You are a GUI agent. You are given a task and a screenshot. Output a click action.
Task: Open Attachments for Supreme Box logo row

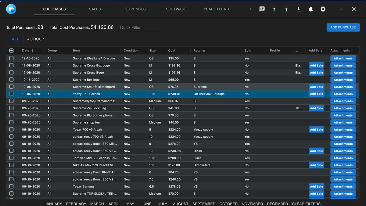coord(343,80)
